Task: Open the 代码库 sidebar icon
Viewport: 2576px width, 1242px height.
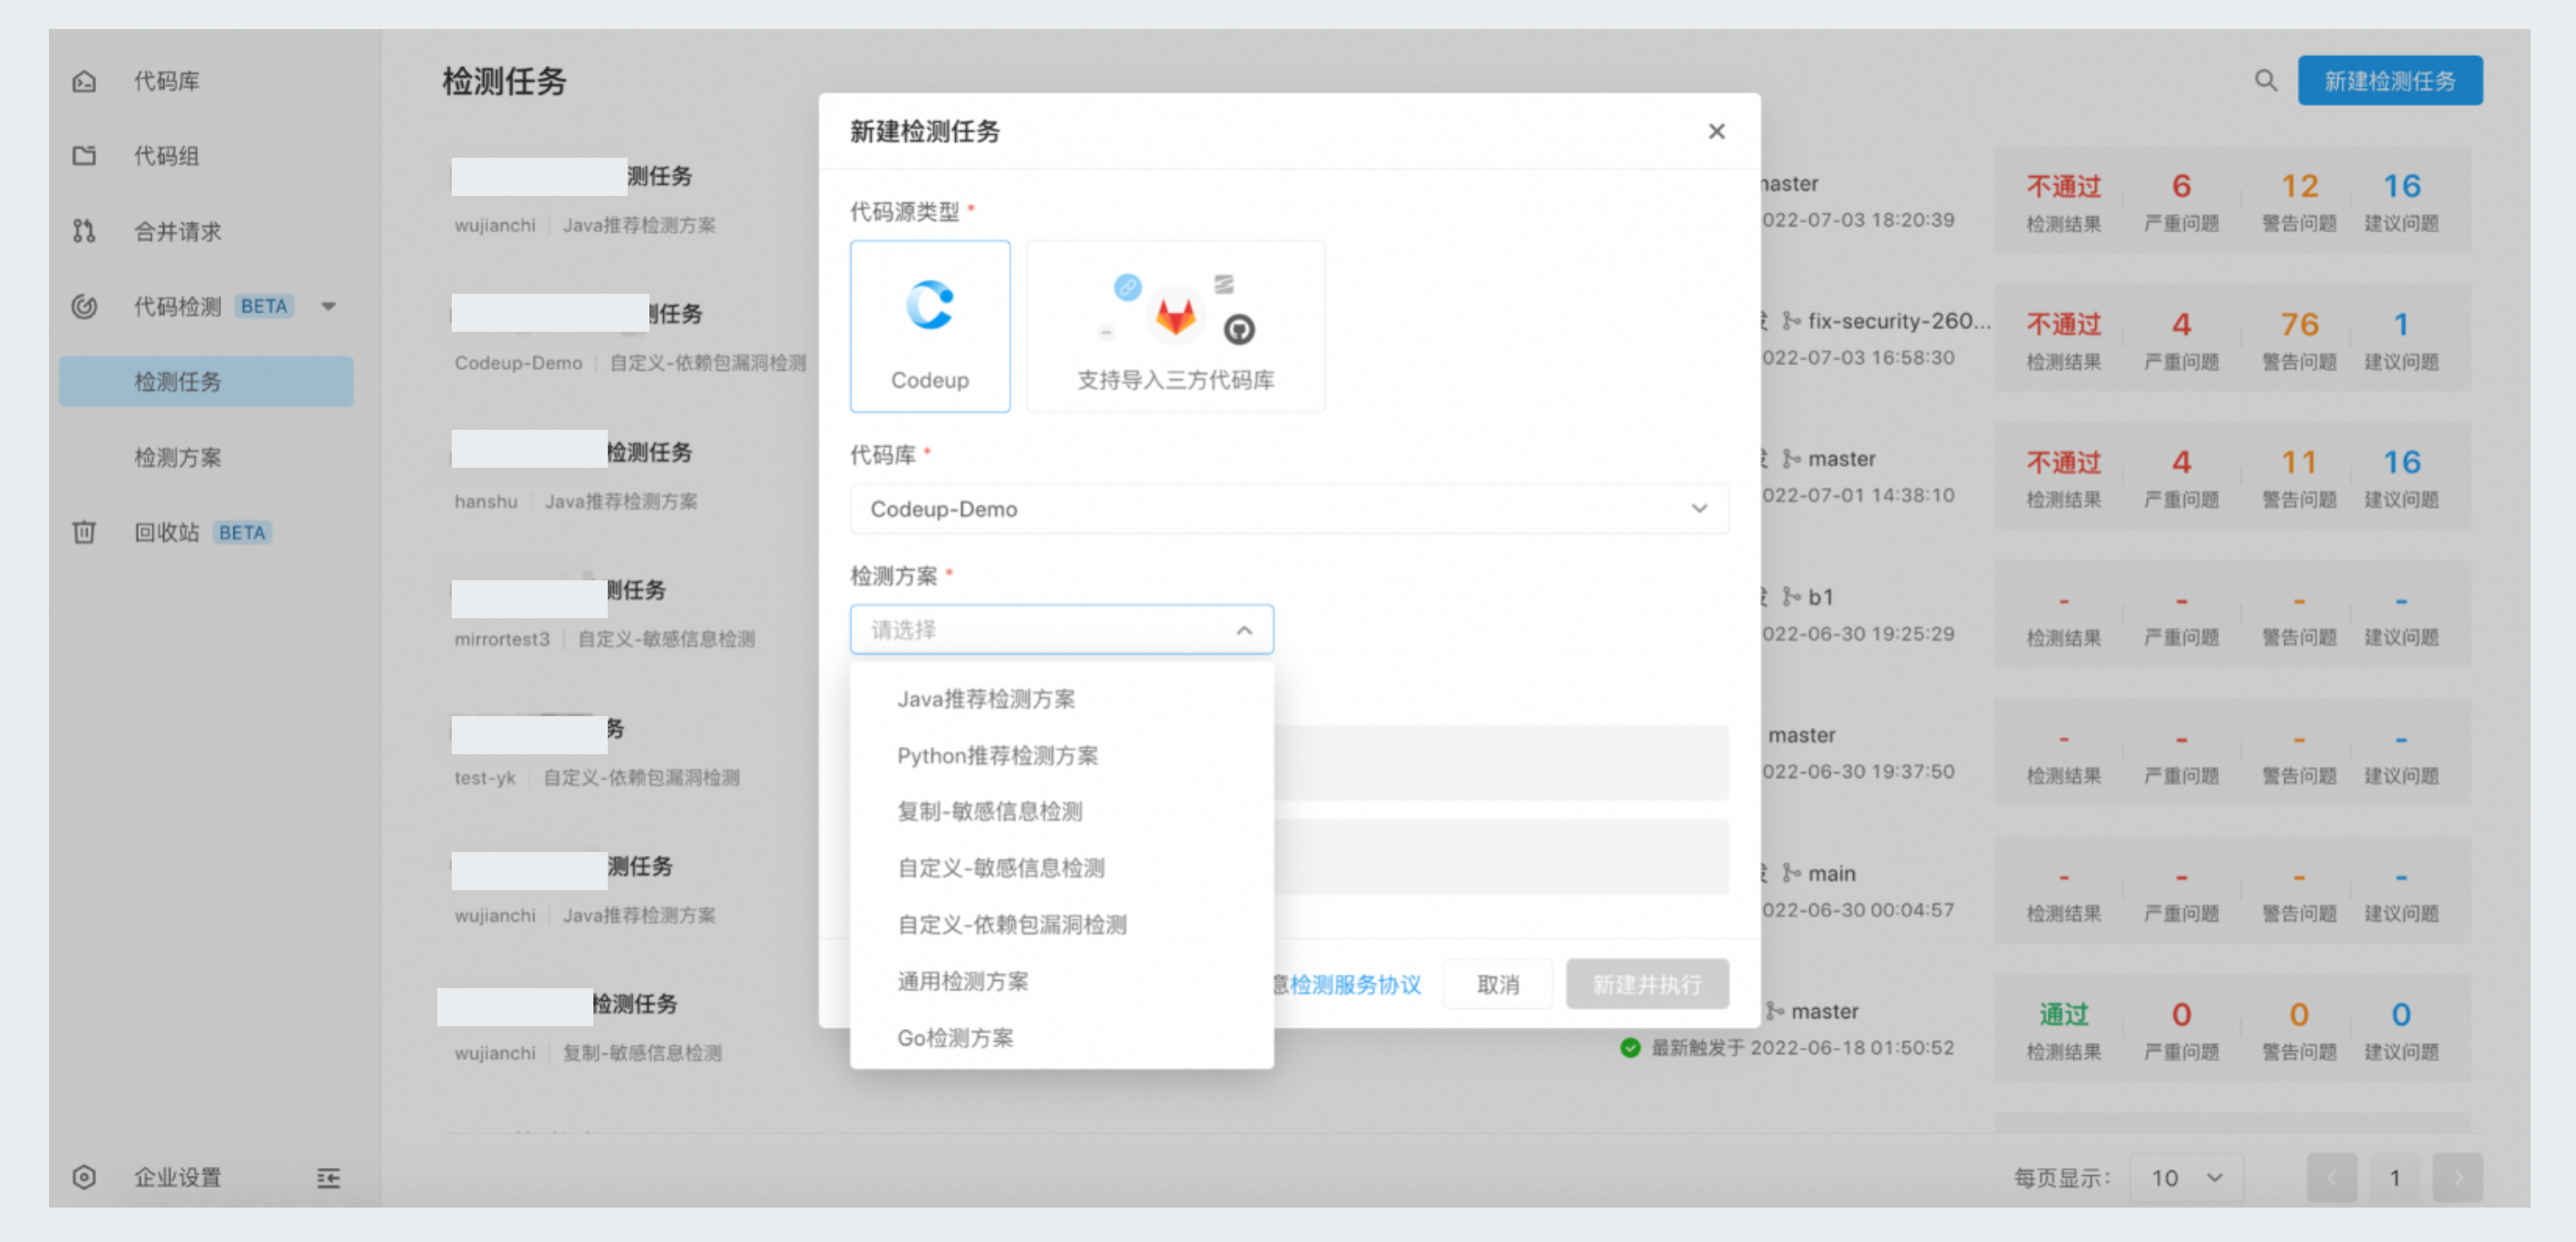Action: tap(85, 81)
